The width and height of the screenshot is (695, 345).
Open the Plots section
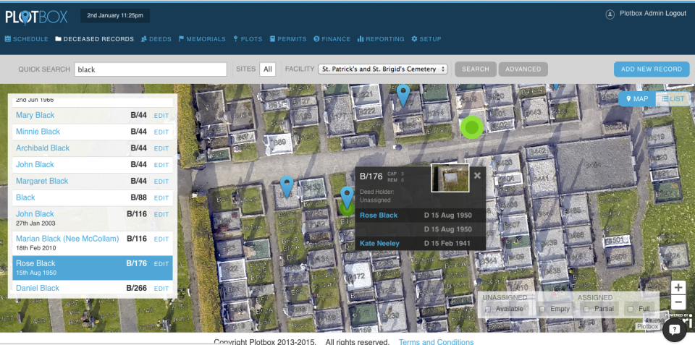(x=248, y=39)
